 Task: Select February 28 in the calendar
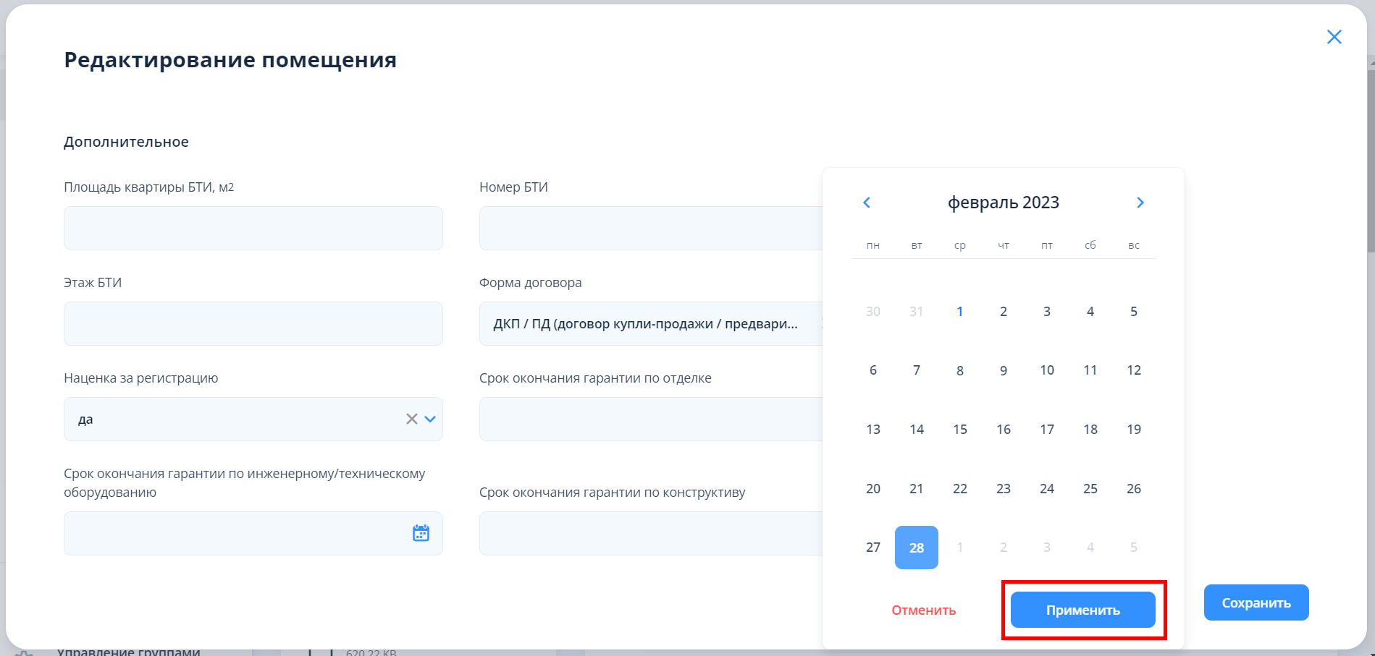tap(916, 548)
